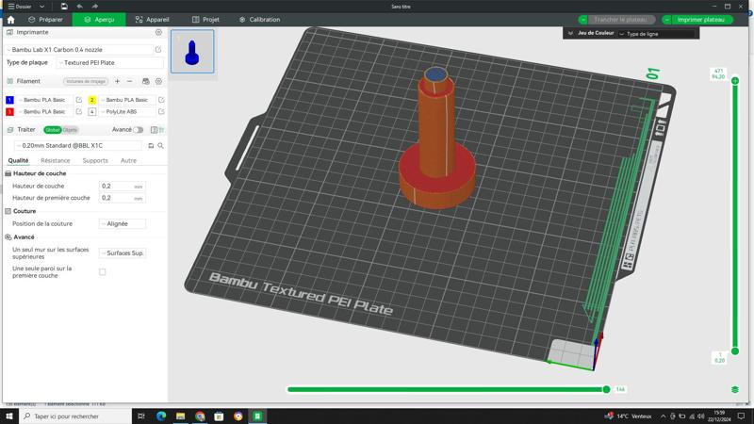Image resolution: width=754 pixels, height=424 pixels.
Task: Open Type de ligne color scheme dropdown
Action: [x=657, y=34]
